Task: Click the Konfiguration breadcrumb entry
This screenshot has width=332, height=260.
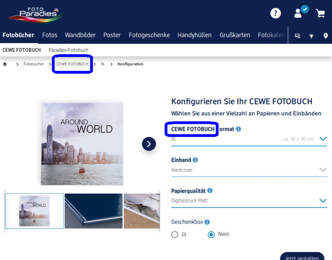Action: (x=130, y=64)
